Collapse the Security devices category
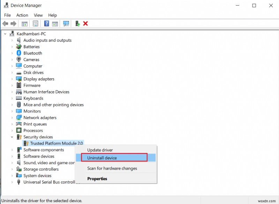This screenshot has width=279, height=204. click(12, 137)
